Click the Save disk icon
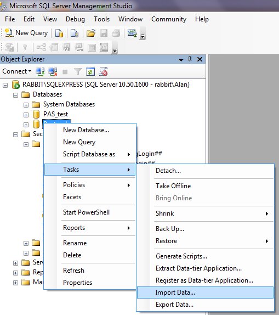 pos(104,33)
